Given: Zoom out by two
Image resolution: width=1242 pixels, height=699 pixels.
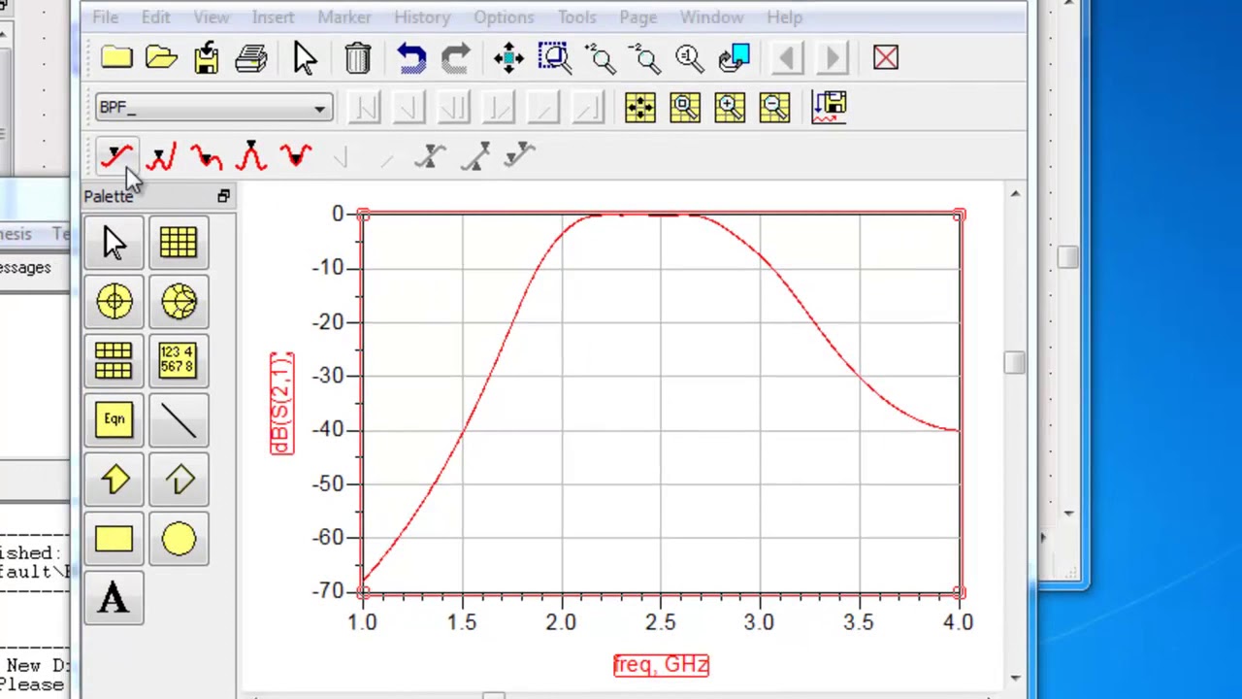Looking at the screenshot, I should click(645, 58).
